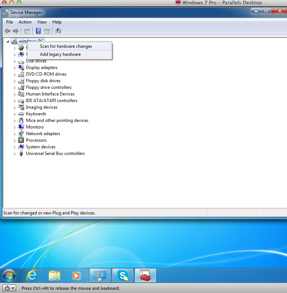287x293 pixels.
Task: Select the Human Interface Devices label
Action: click(x=50, y=94)
